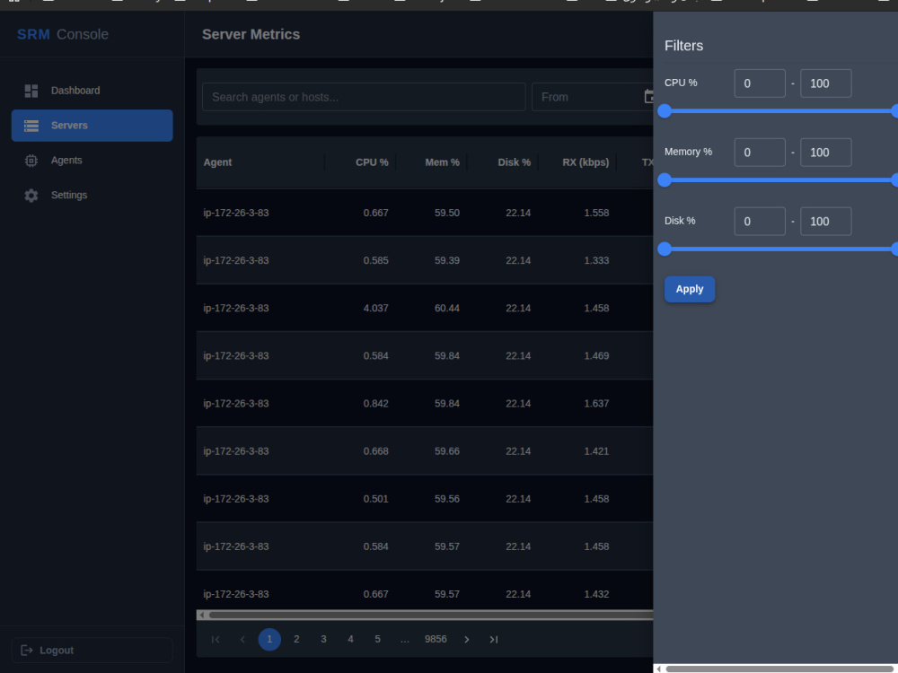Go to page 9856
Image resolution: width=898 pixels, height=673 pixels.
pyautogui.click(x=436, y=639)
